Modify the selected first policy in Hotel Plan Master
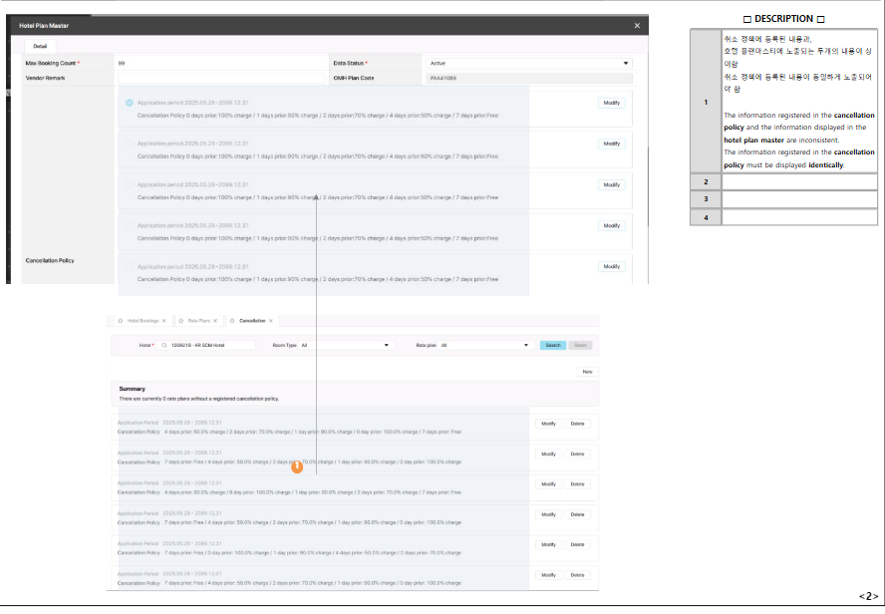Image resolution: width=885 pixels, height=614 pixels. [612, 103]
